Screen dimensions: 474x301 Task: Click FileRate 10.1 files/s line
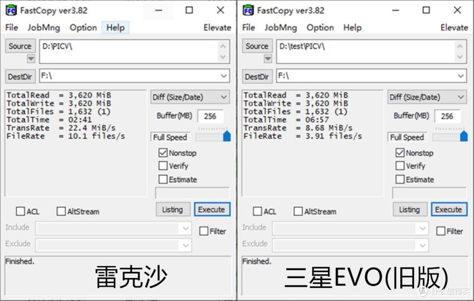65,136
